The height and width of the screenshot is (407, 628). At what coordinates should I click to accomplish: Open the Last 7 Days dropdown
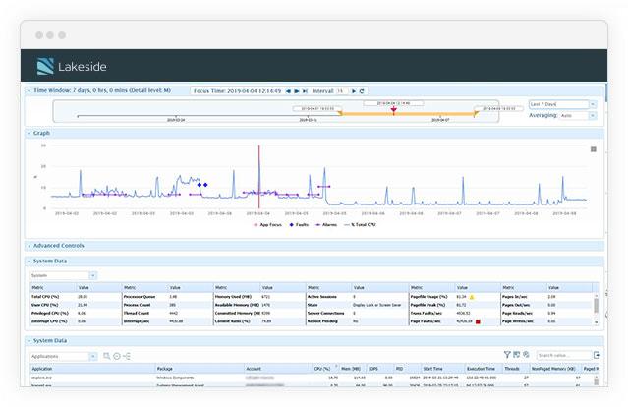click(593, 104)
